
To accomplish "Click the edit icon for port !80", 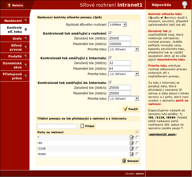I will pos(132,143).
